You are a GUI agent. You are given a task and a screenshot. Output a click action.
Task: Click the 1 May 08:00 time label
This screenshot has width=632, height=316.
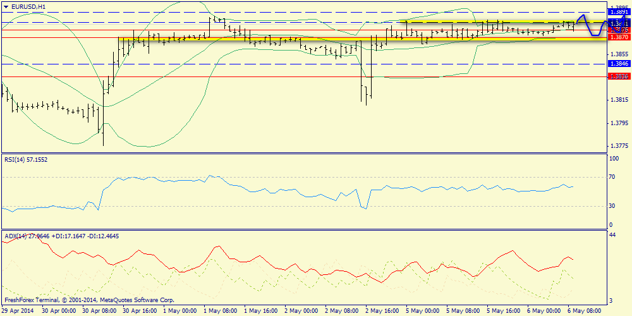221,311
